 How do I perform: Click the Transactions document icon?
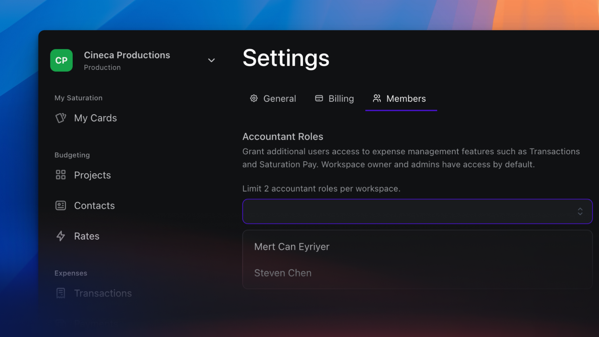[x=61, y=293]
